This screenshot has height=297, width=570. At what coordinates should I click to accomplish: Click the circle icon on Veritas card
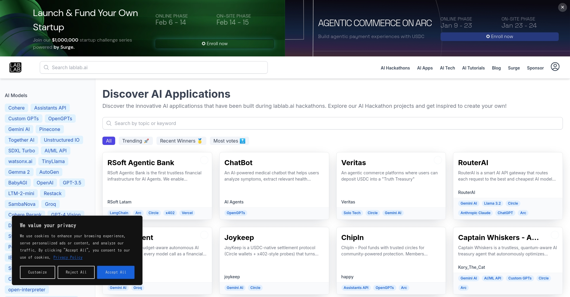click(x=438, y=160)
